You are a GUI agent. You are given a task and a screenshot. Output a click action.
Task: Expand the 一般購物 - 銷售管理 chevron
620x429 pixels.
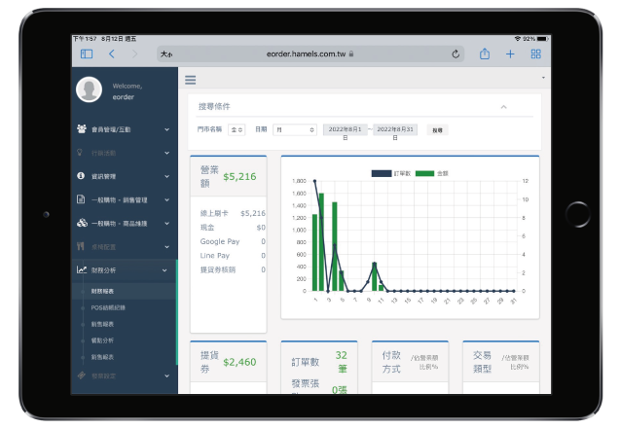[166, 200]
